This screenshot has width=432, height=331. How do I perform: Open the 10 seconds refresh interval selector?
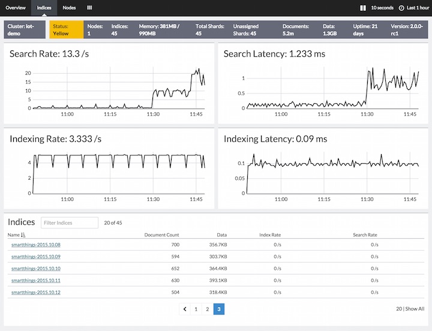tap(382, 8)
